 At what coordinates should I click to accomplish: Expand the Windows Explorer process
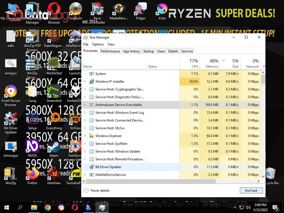[85, 136]
